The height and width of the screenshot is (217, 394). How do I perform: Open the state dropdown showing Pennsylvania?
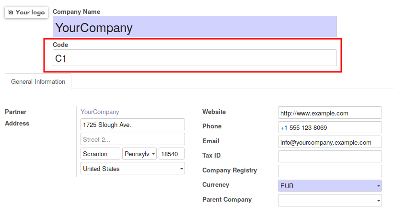(x=139, y=154)
